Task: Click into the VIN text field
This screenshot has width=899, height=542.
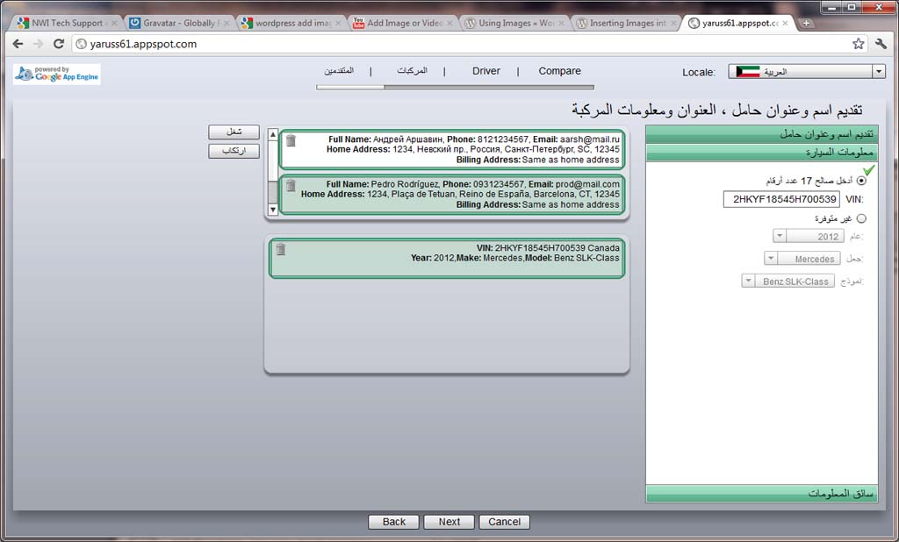Action: pyautogui.click(x=780, y=199)
